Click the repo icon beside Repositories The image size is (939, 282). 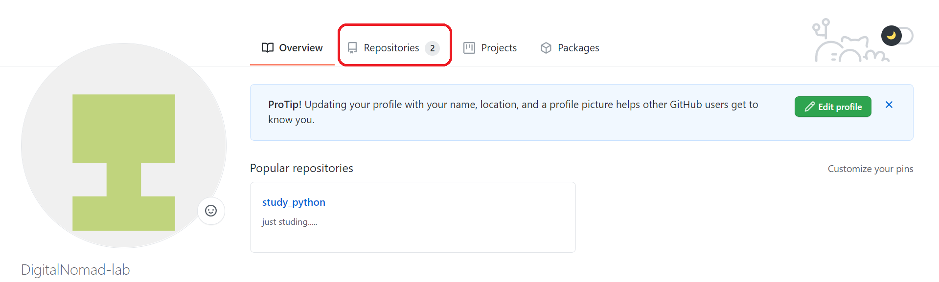(x=352, y=48)
